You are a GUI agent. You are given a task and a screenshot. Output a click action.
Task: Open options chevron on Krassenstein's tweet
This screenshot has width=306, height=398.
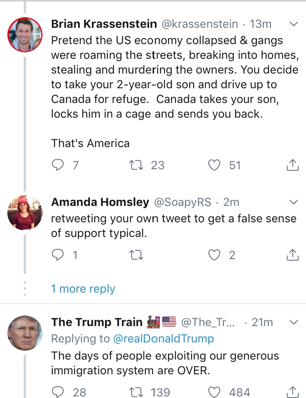click(293, 25)
